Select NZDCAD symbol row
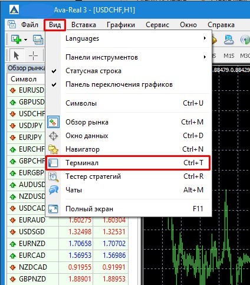This screenshot has height=285, width=250. tap(68, 267)
